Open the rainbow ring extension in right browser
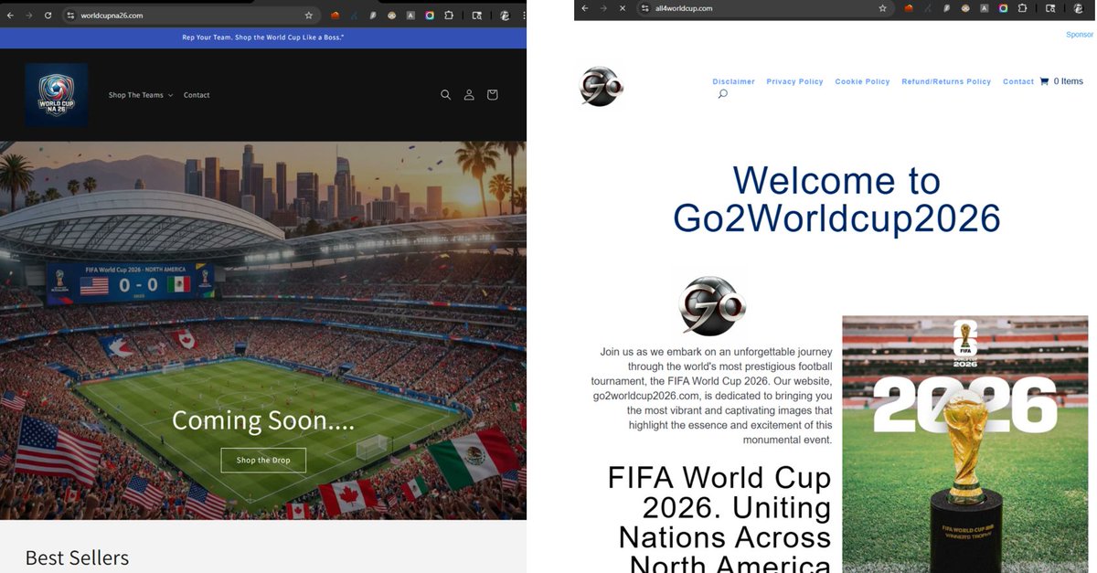This screenshot has width=1097, height=573. click(1003, 8)
